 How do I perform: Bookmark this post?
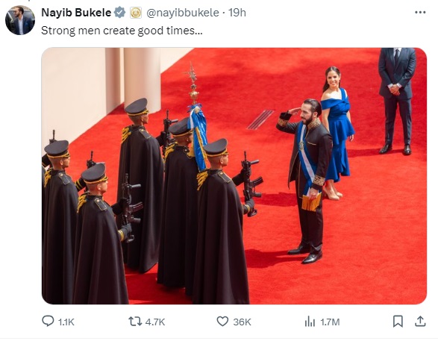click(x=398, y=321)
